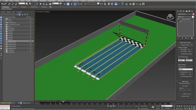Click the time slider handle on the timeline
Image resolution: width=196 pixels, height=110 pixels.
point(63,101)
